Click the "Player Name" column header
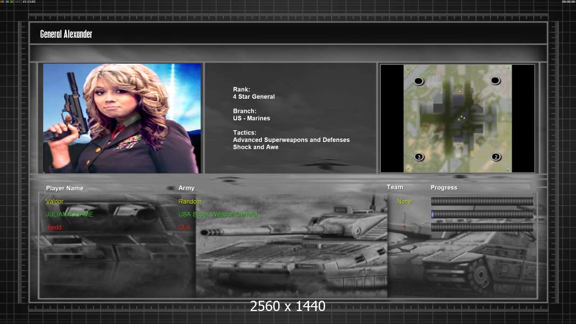 [x=65, y=188]
